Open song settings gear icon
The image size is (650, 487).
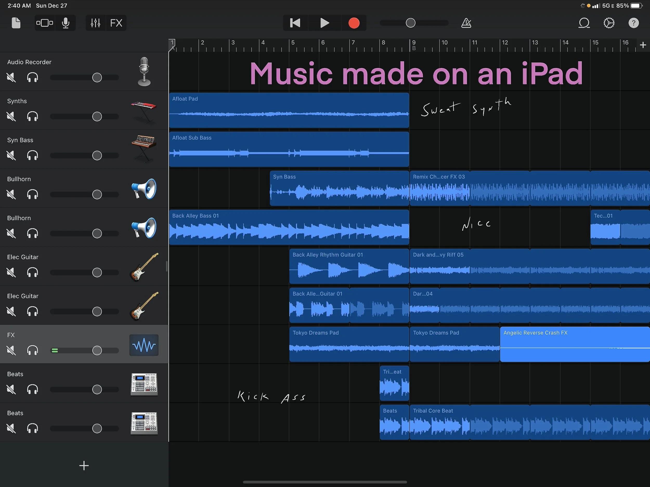click(x=609, y=23)
